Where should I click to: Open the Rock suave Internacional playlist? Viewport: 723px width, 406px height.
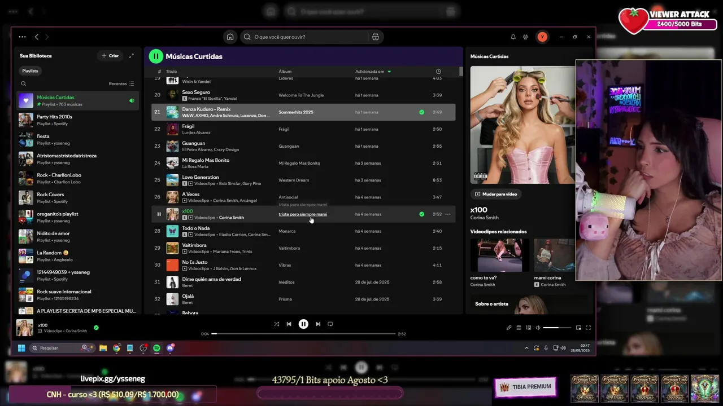pos(77,295)
